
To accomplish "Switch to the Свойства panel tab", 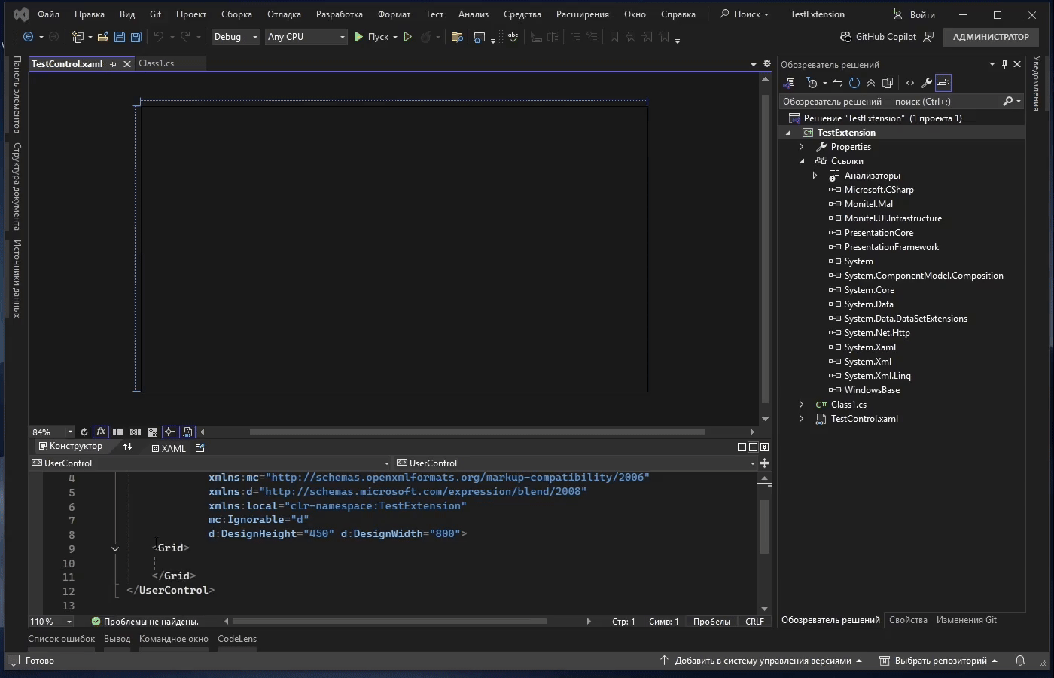I will 908,620.
